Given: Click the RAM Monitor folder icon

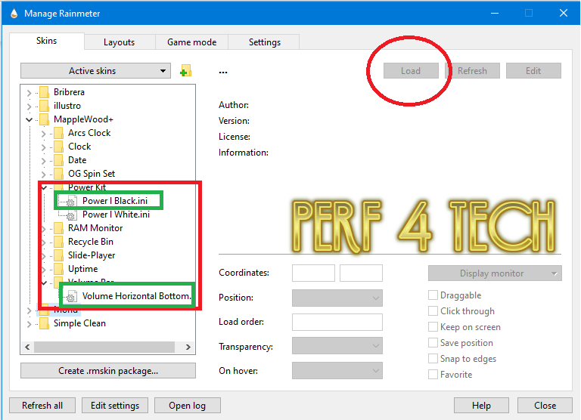Looking at the screenshot, I should [58, 228].
